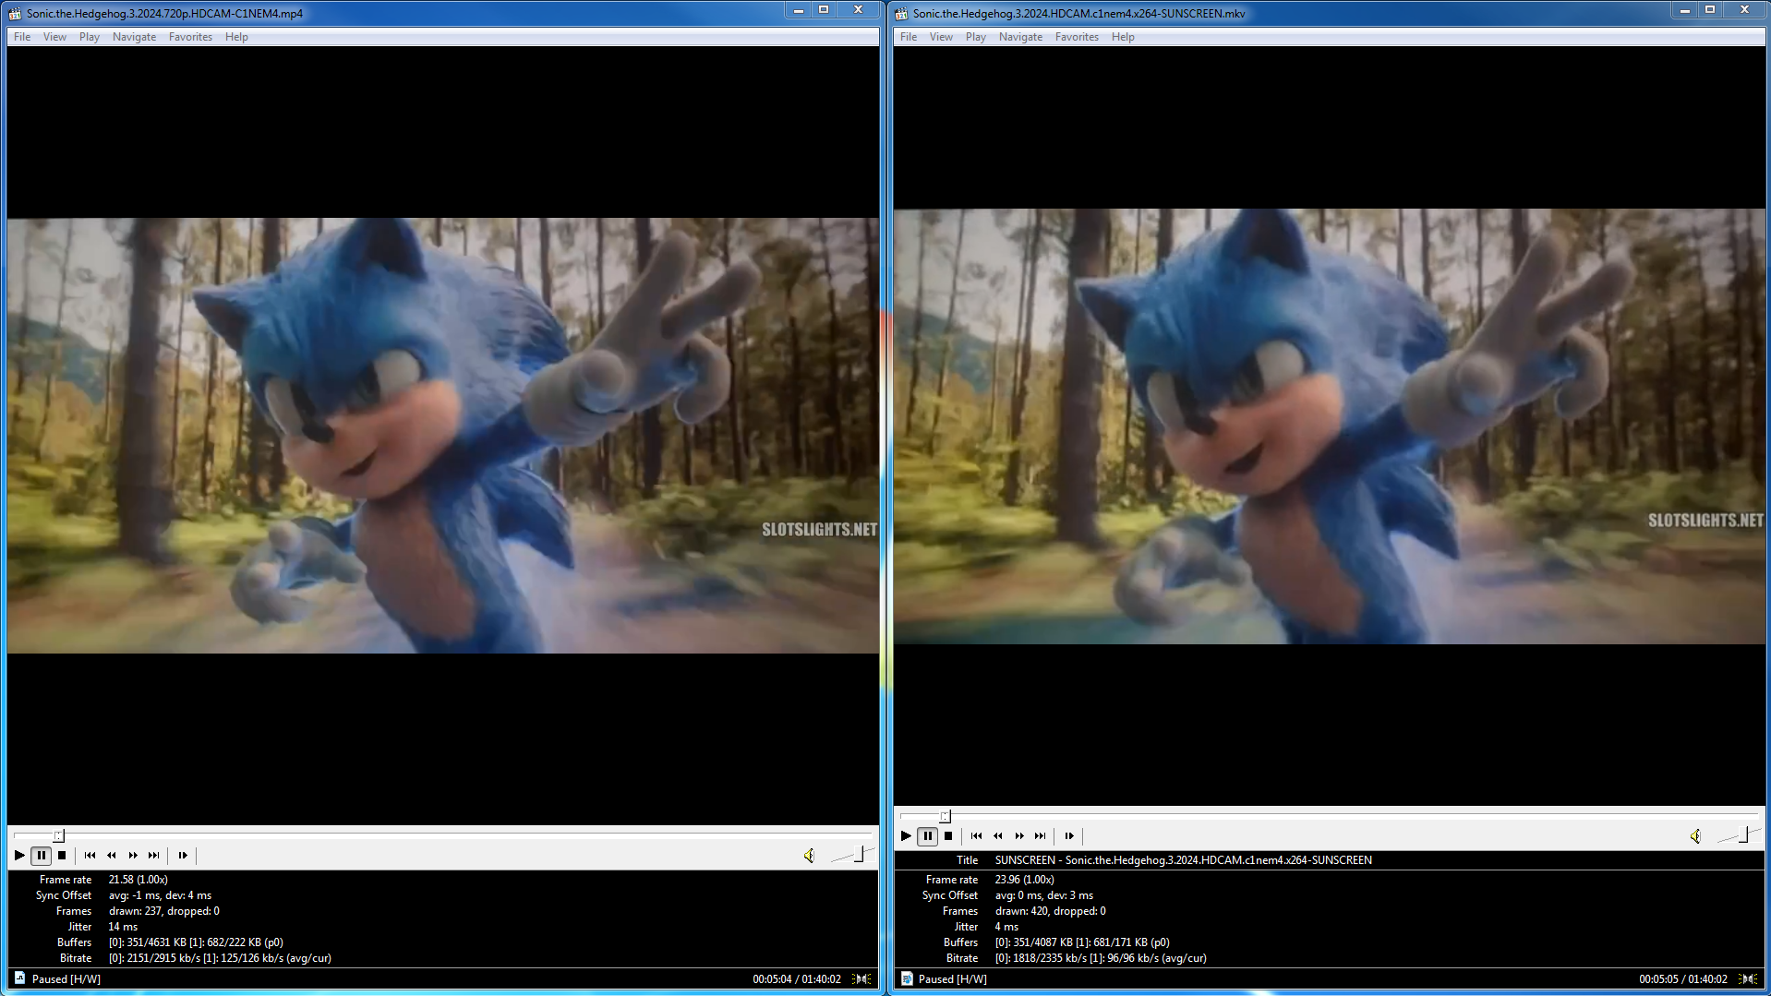Skip to previous in right player
Viewport: 1771px width, 996px height.
pyautogui.click(x=976, y=836)
